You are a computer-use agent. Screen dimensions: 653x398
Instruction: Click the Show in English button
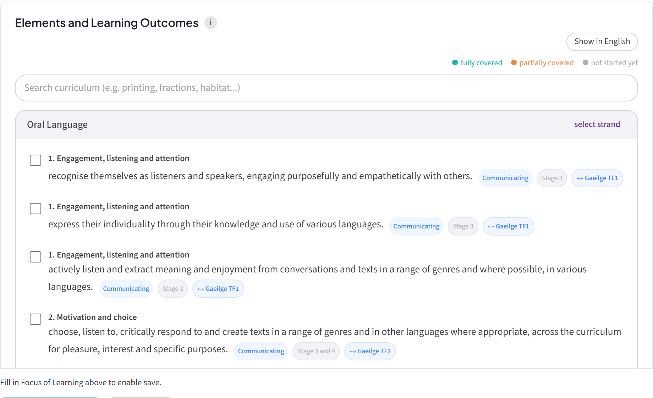coord(602,42)
